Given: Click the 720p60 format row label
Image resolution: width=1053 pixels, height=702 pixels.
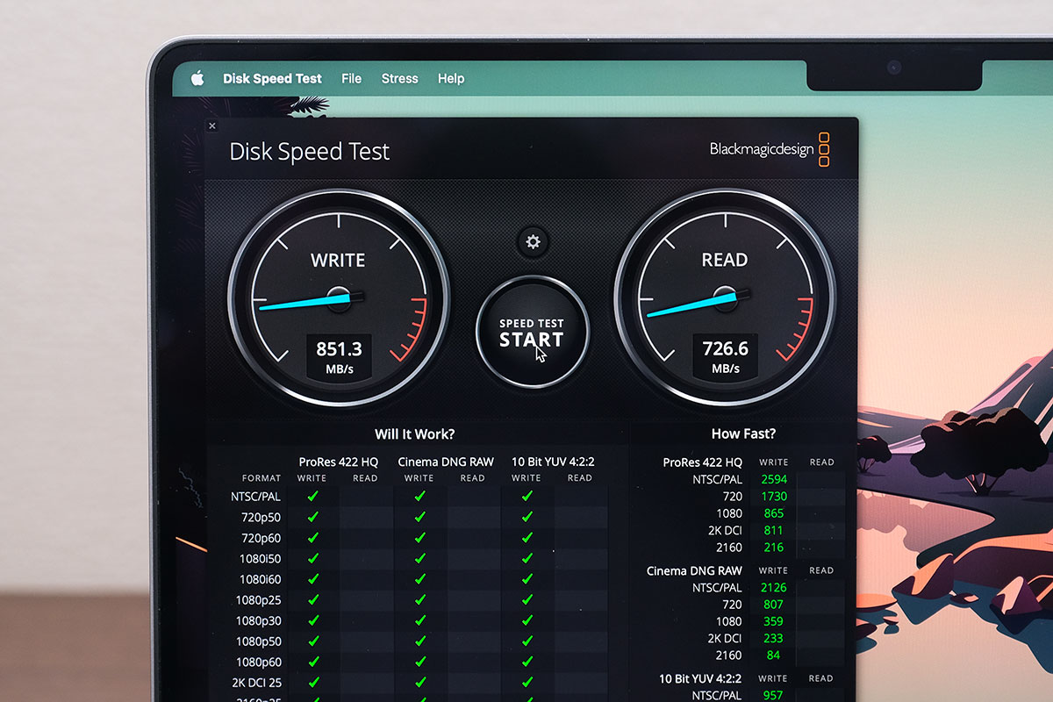Looking at the screenshot, I should click(261, 538).
